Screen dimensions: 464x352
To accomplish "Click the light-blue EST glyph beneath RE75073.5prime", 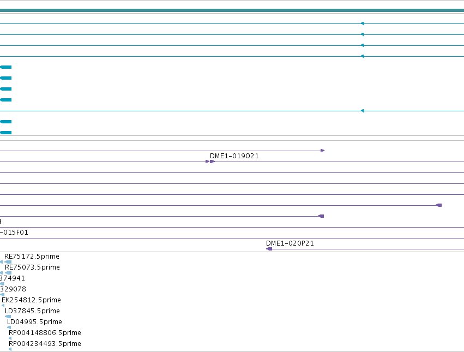I will pyautogui.click(x=8, y=273).
